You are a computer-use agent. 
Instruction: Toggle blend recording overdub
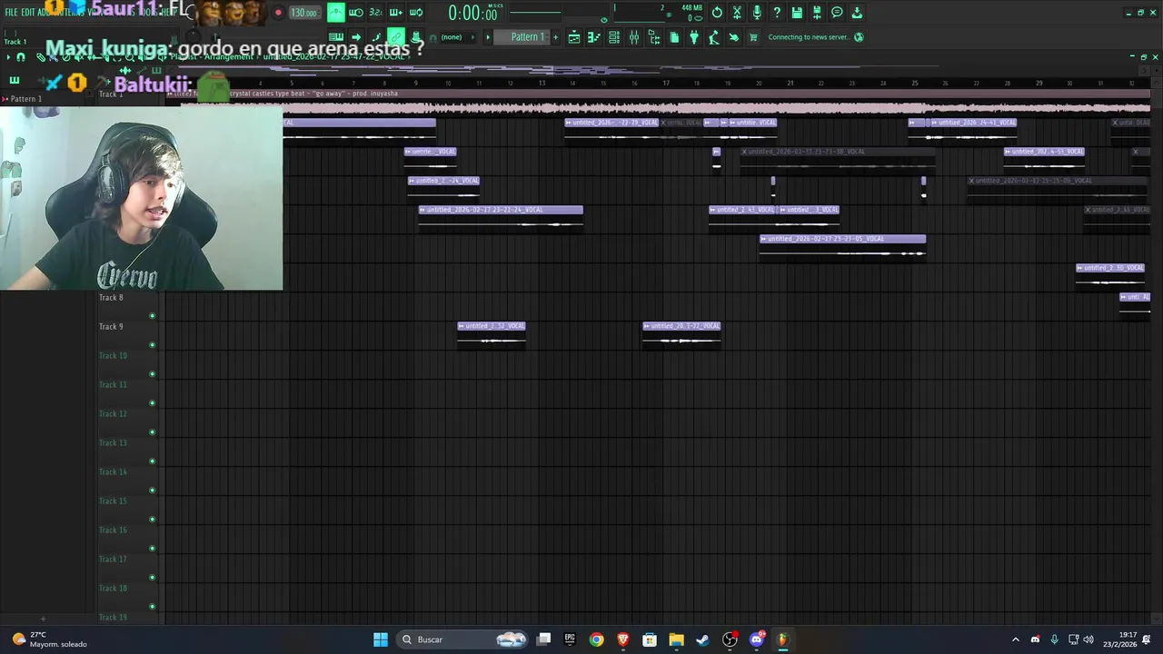(396, 13)
